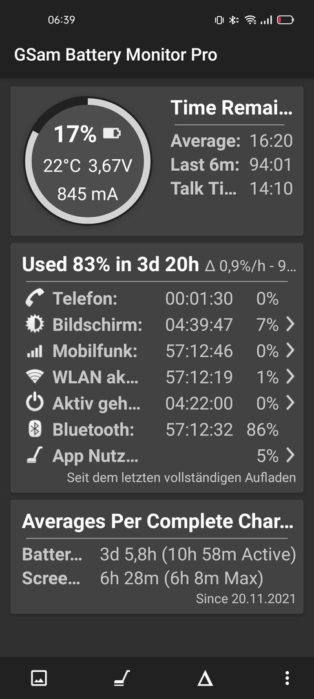Tap the brightness icon beside Bildschirm
The image size is (314, 699).
[x=35, y=324]
